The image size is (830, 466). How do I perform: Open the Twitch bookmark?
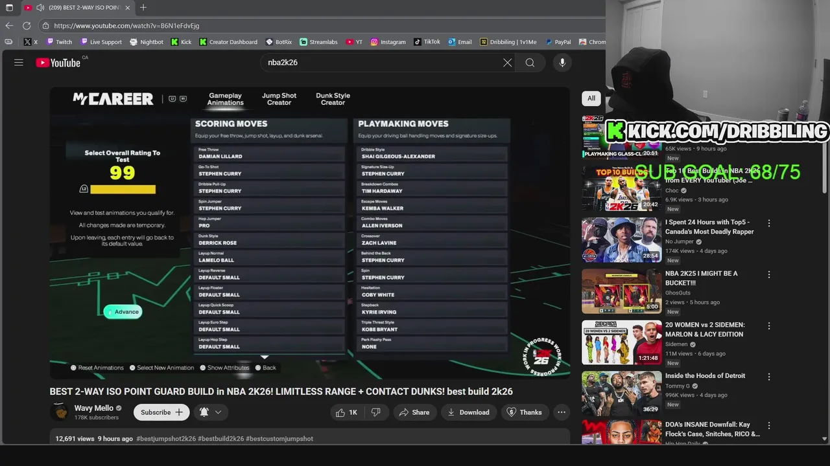(x=59, y=42)
